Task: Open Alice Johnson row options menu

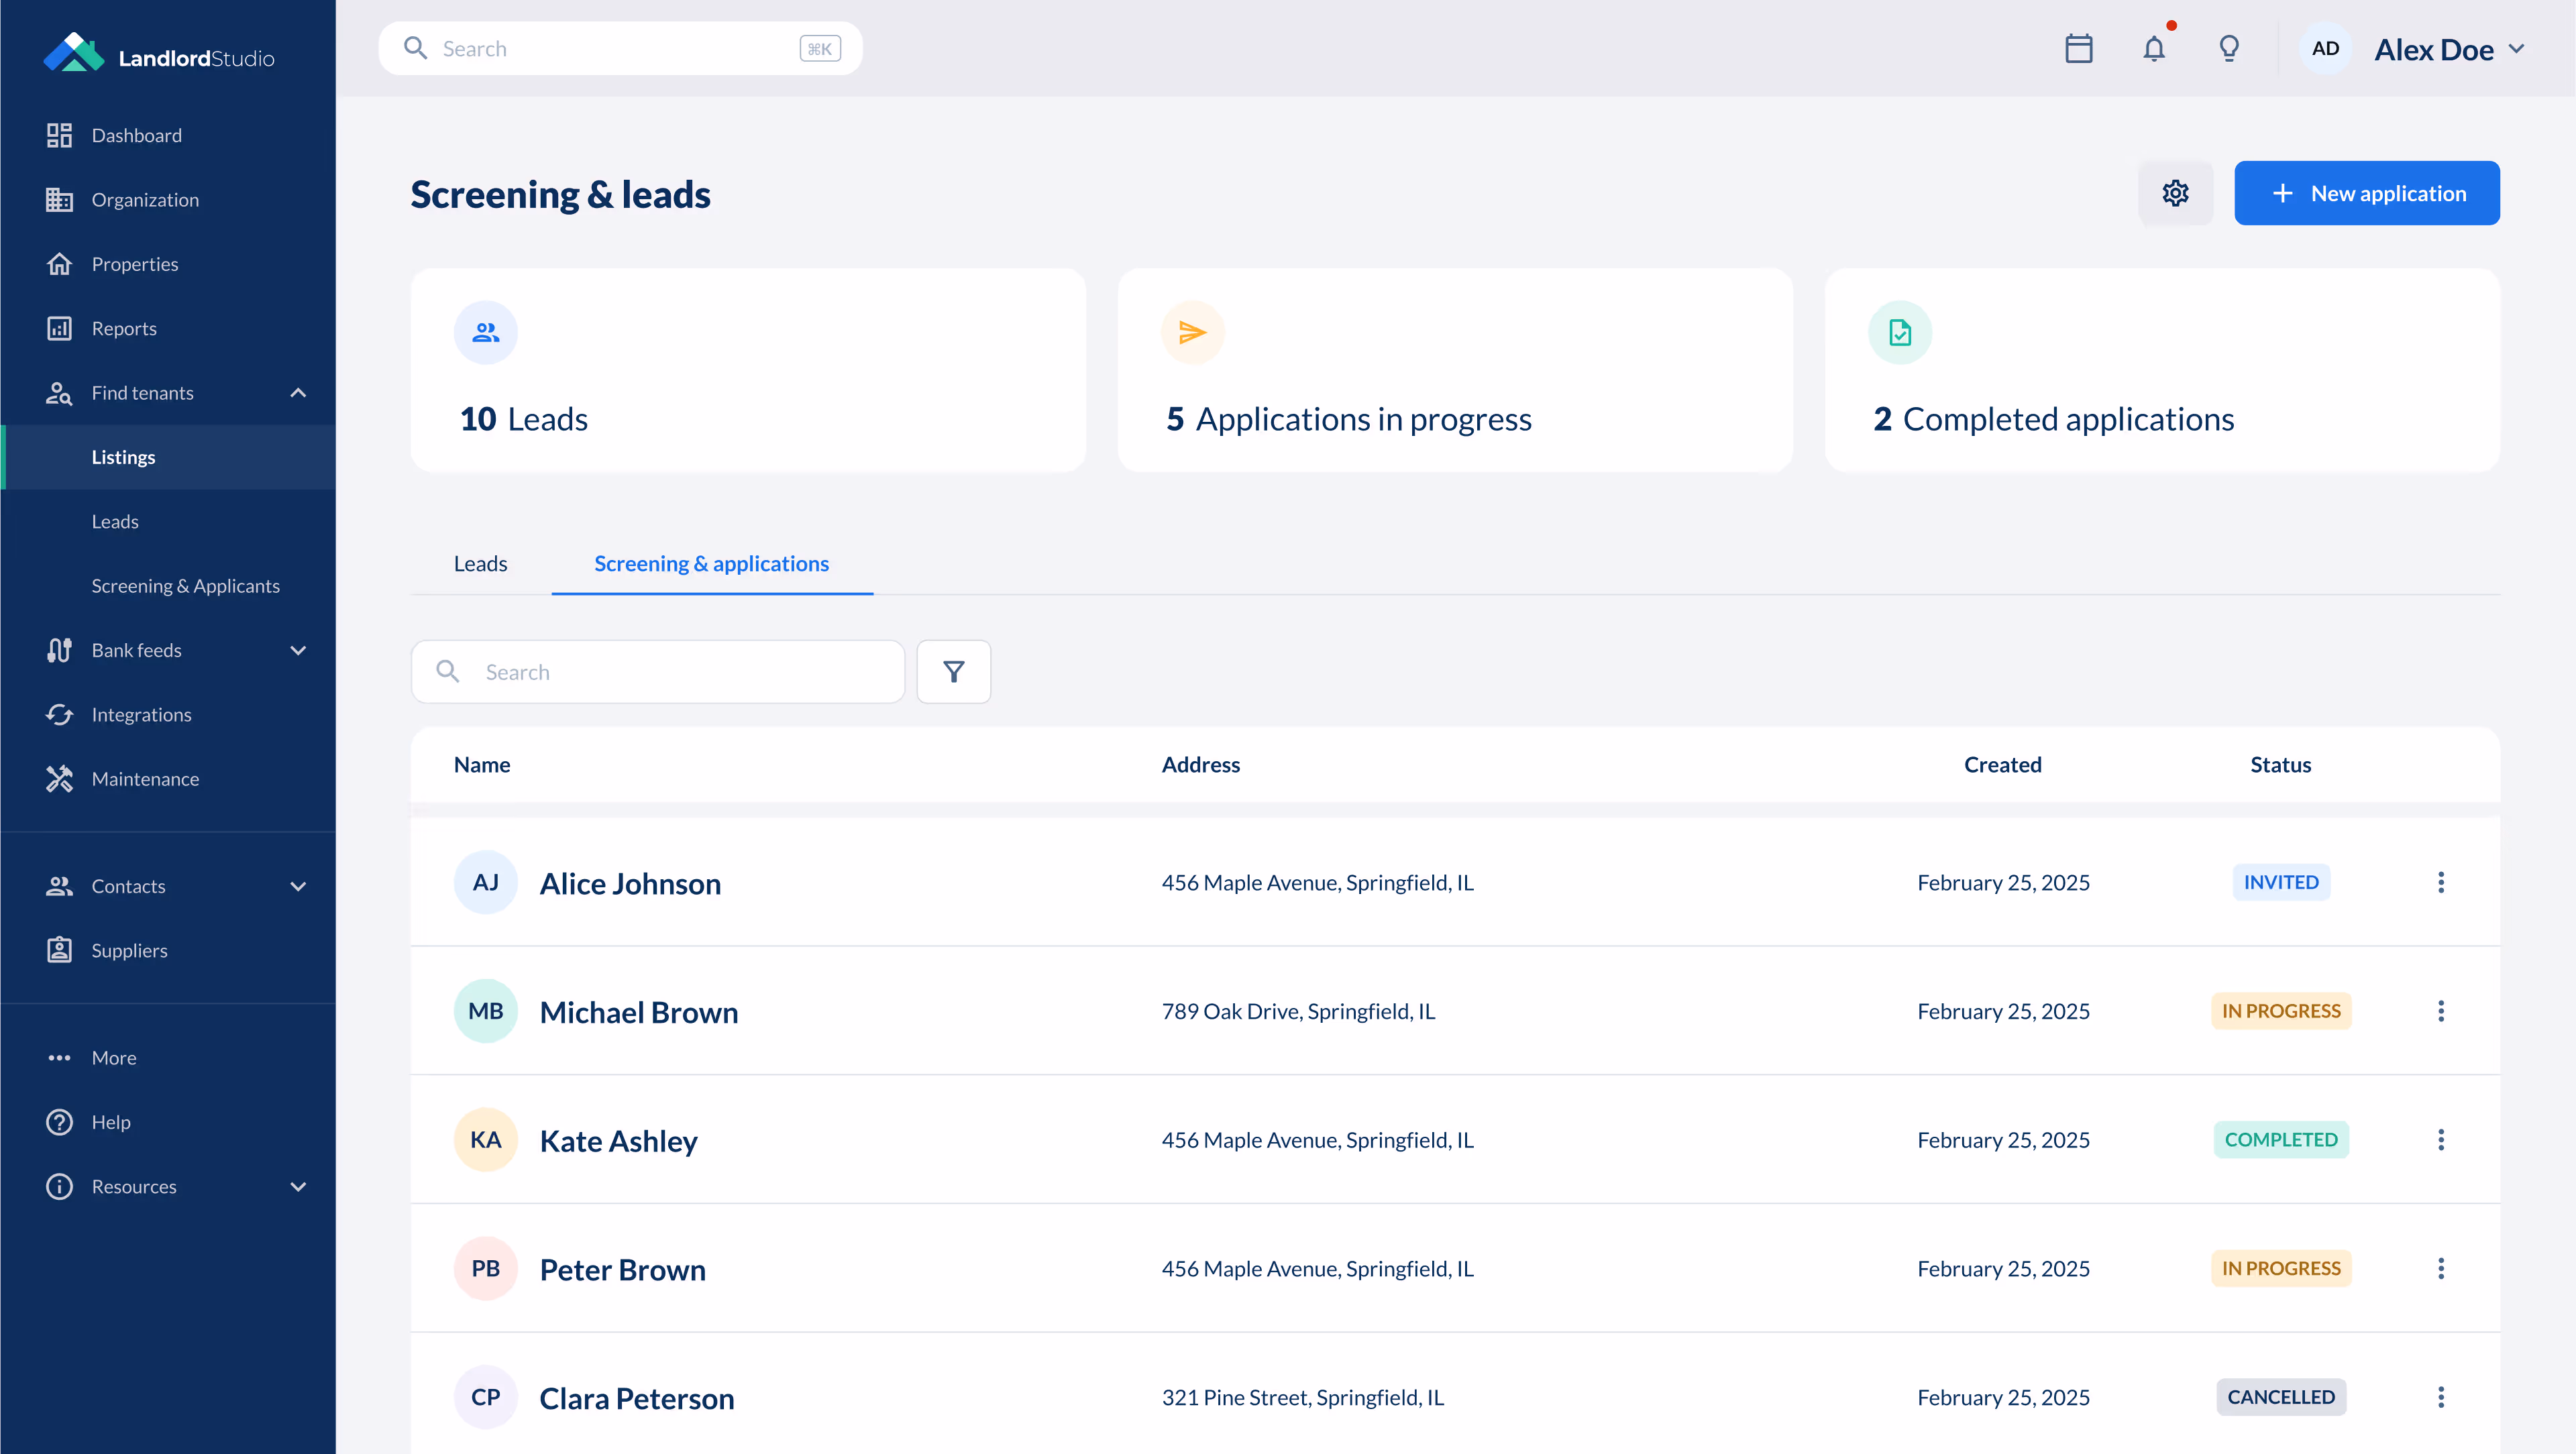Action: [x=2440, y=882]
